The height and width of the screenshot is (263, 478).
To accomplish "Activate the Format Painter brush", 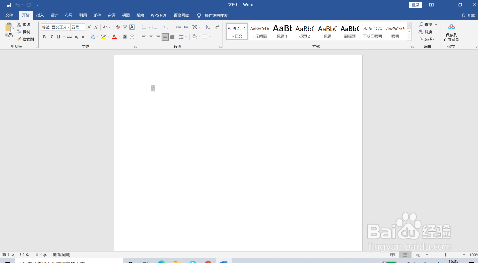I will [x=19, y=39].
